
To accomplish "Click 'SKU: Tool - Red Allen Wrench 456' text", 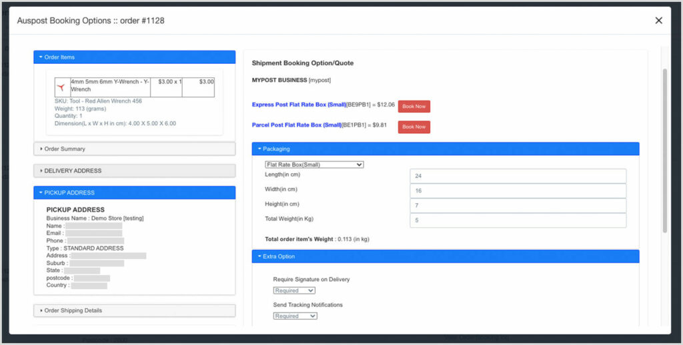I will pyautogui.click(x=99, y=101).
